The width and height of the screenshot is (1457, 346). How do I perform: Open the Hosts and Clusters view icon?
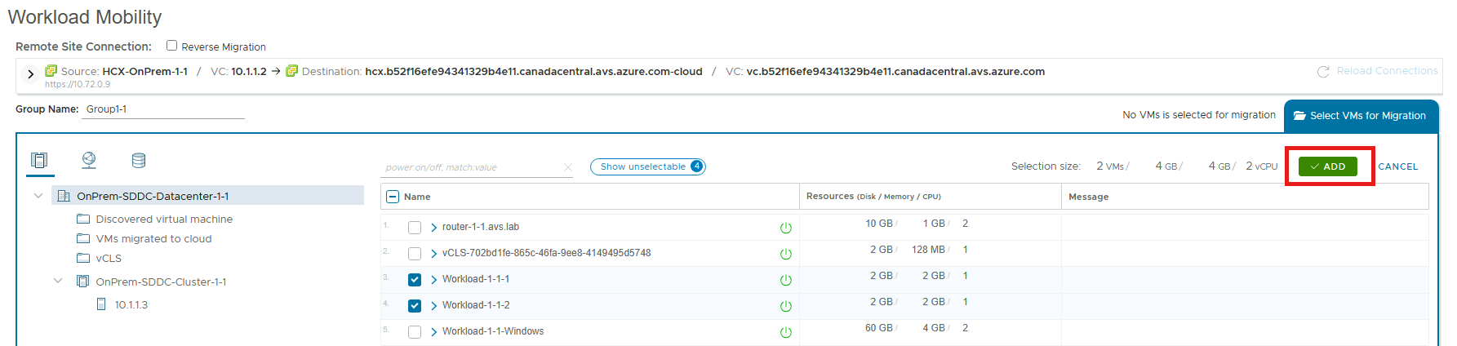[x=39, y=160]
